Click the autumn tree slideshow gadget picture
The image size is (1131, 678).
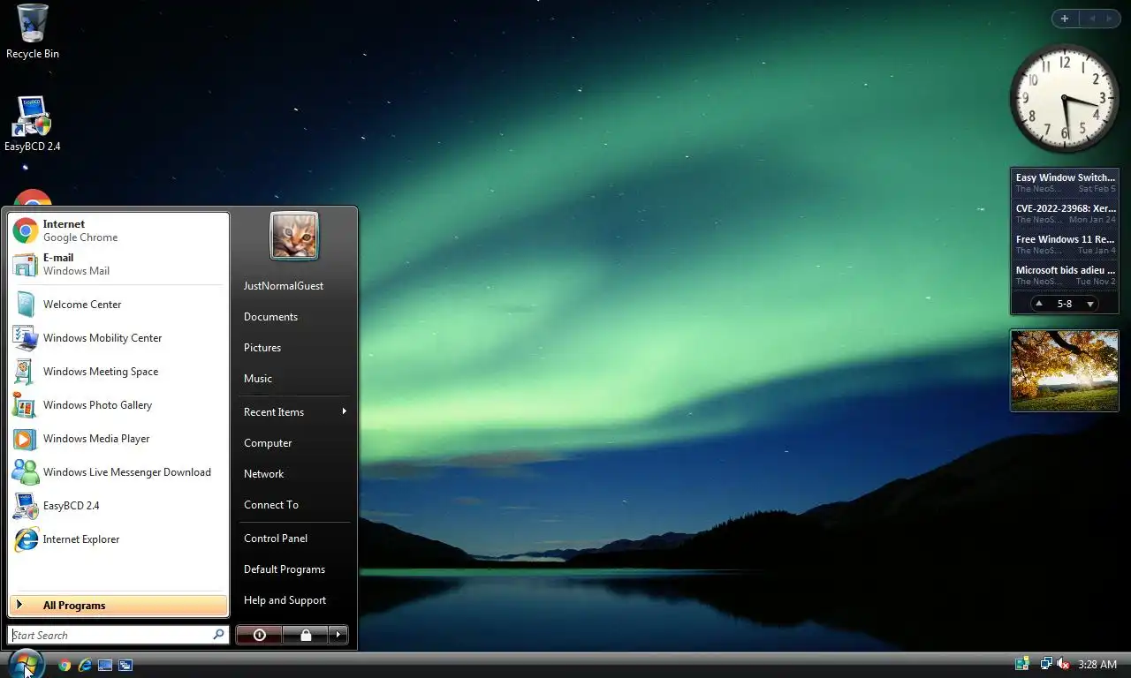(1064, 371)
